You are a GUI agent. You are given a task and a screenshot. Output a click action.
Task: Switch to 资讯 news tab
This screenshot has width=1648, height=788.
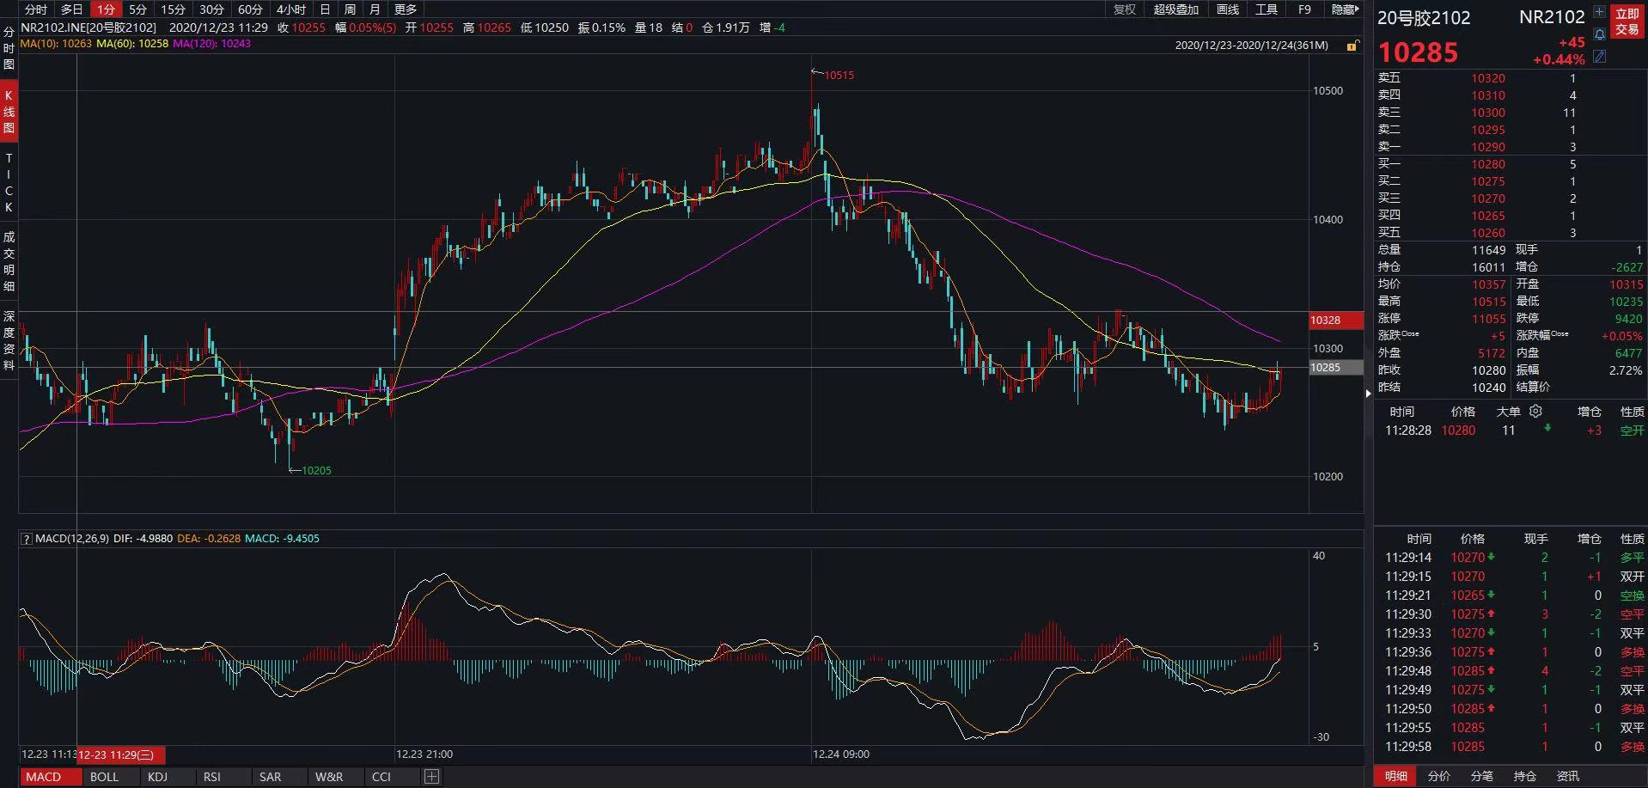pyautogui.click(x=1568, y=776)
